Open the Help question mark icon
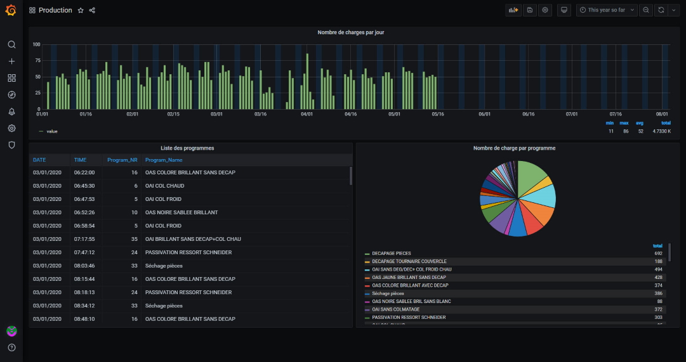The width and height of the screenshot is (686, 362). tap(12, 347)
